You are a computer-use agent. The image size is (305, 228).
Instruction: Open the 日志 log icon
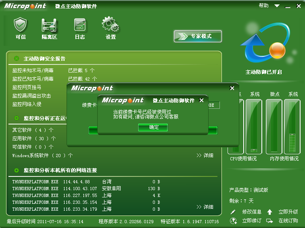(80, 29)
